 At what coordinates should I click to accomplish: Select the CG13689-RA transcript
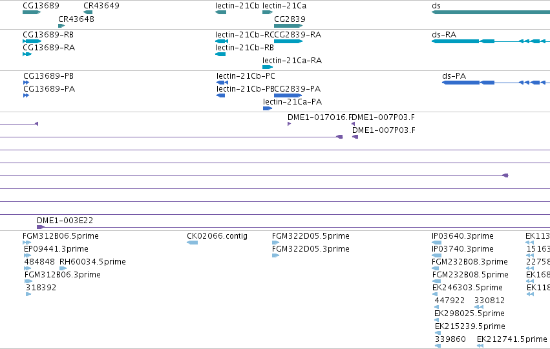tap(27, 54)
